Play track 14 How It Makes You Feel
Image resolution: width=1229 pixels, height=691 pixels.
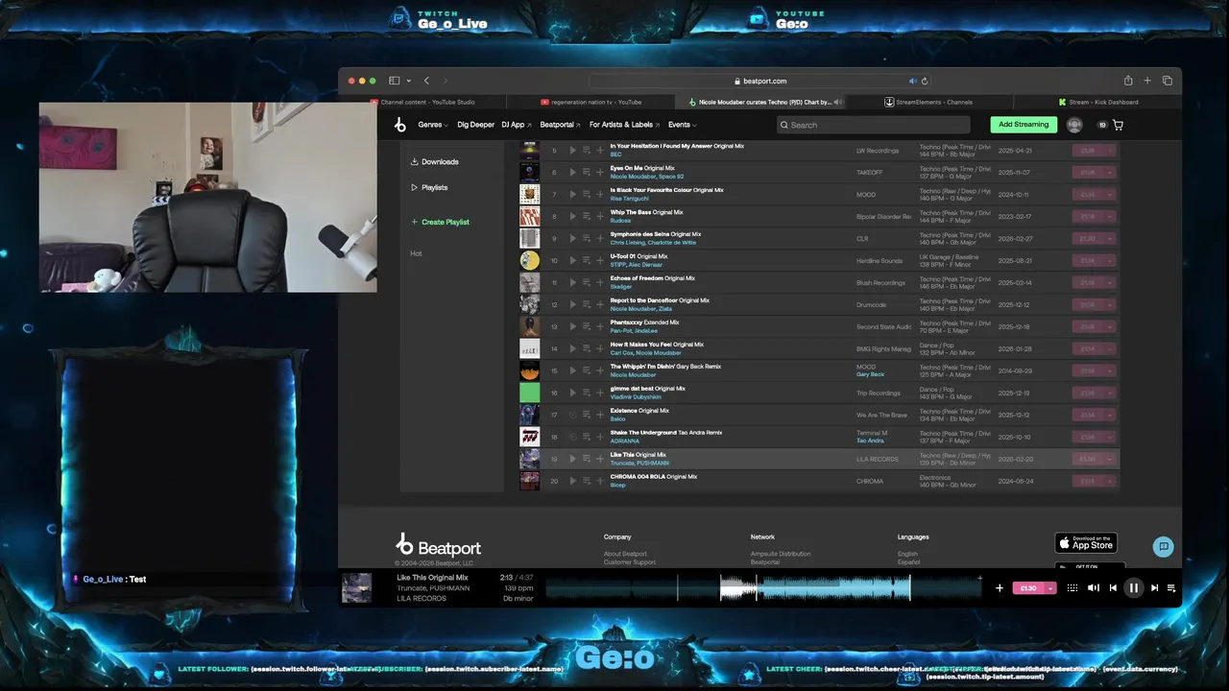click(x=573, y=348)
